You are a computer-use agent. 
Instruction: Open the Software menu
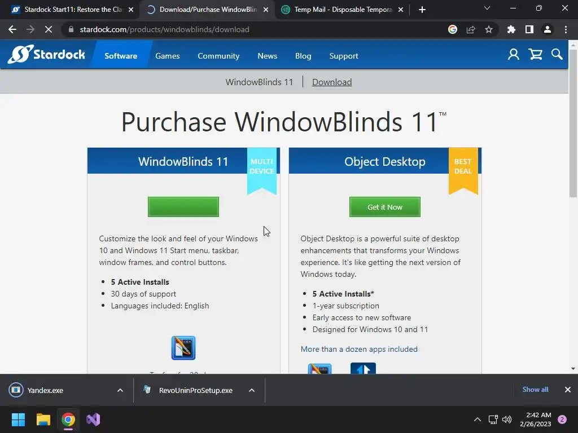tap(121, 56)
